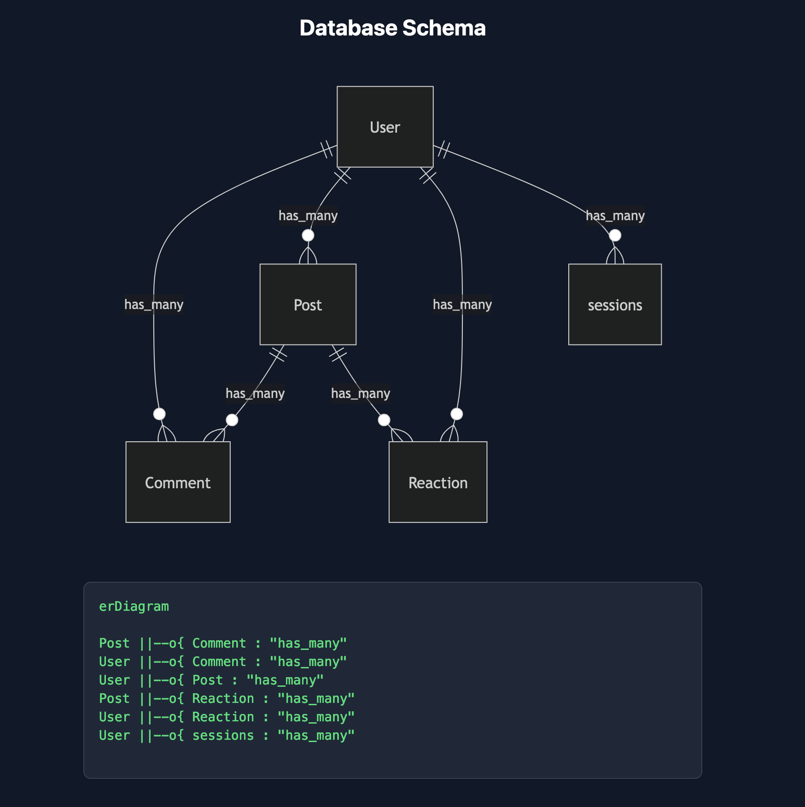805x807 pixels.
Task: Click the erDiagram keyword in code block
Action: click(x=134, y=606)
